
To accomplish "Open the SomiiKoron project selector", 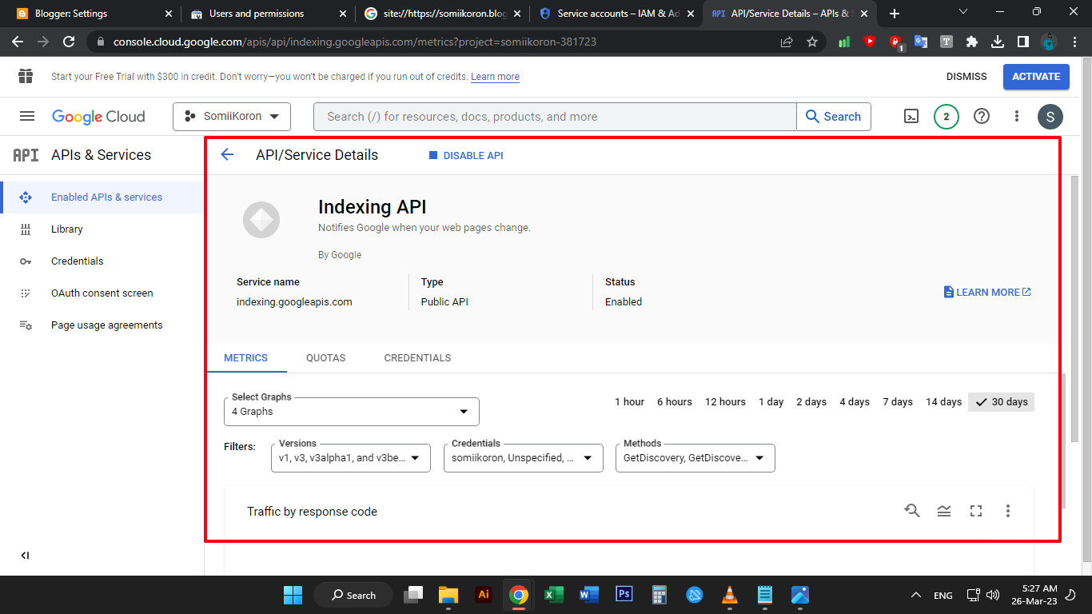I will click(x=232, y=117).
